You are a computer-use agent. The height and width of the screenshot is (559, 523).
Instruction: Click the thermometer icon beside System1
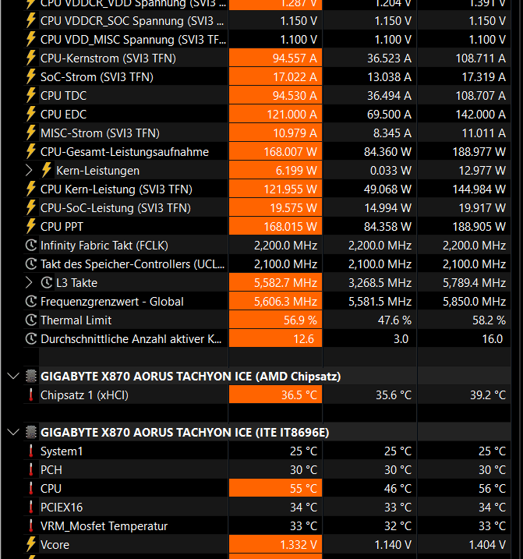pyautogui.click(x=31, y=451)
